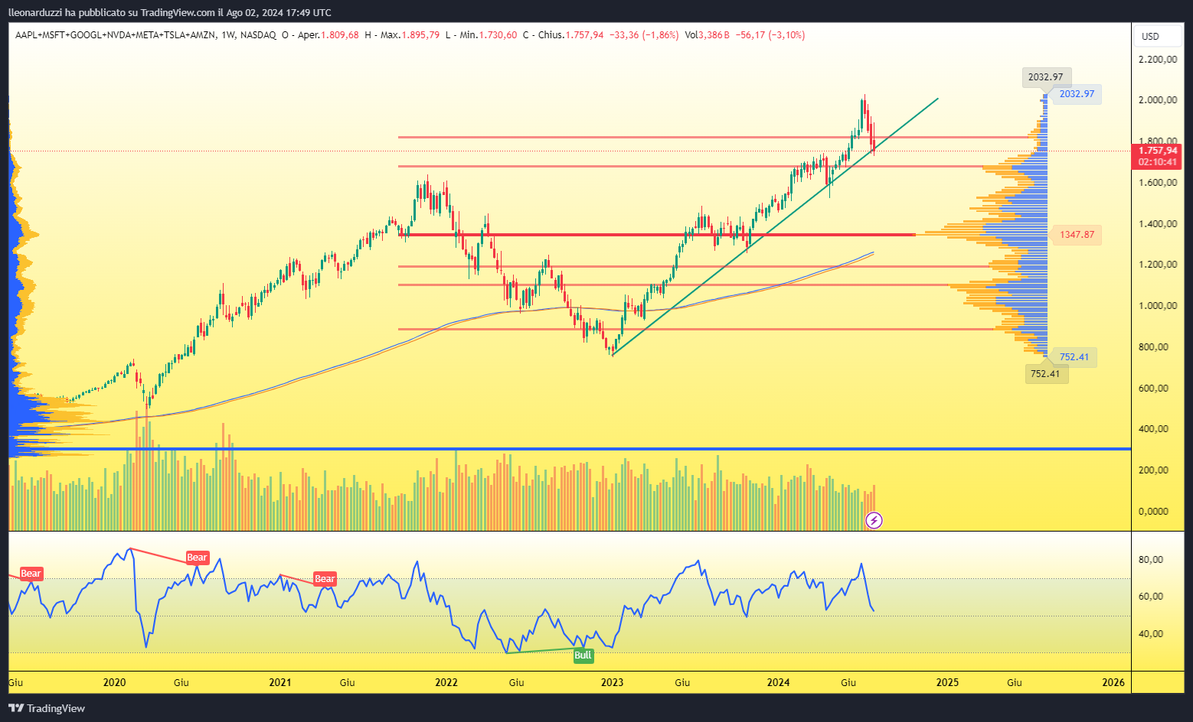
Task: Click 400,00 on the price scale
Action: [x=1154, y=429]
